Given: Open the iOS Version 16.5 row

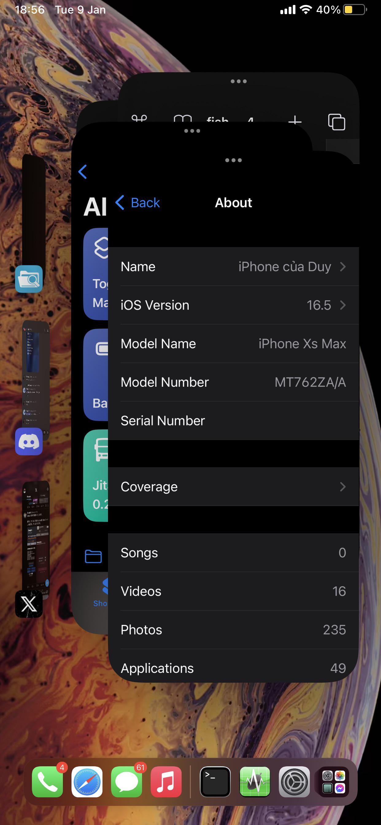Looking at the screenshot, I should click(233, 305).
